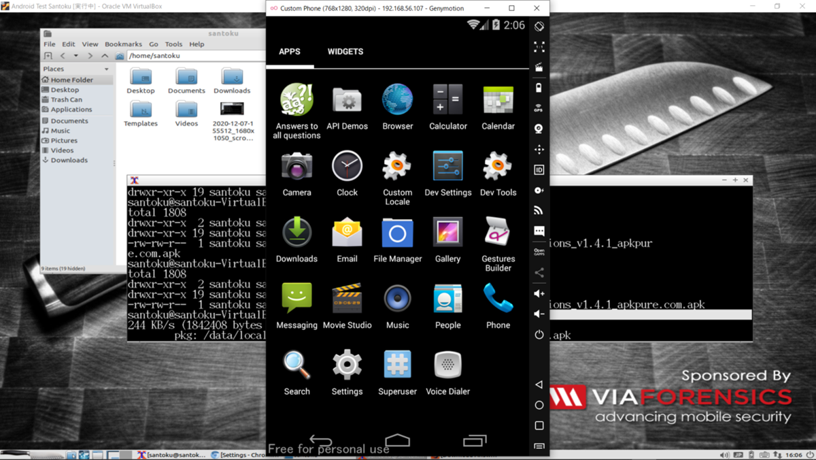816x460 pixels.
Task: Open File menu in file manager
Action: 50,44
